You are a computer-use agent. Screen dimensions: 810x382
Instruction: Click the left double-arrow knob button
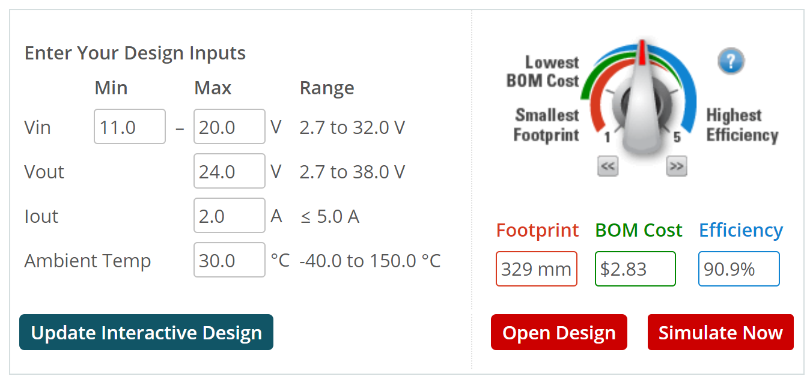607,166
